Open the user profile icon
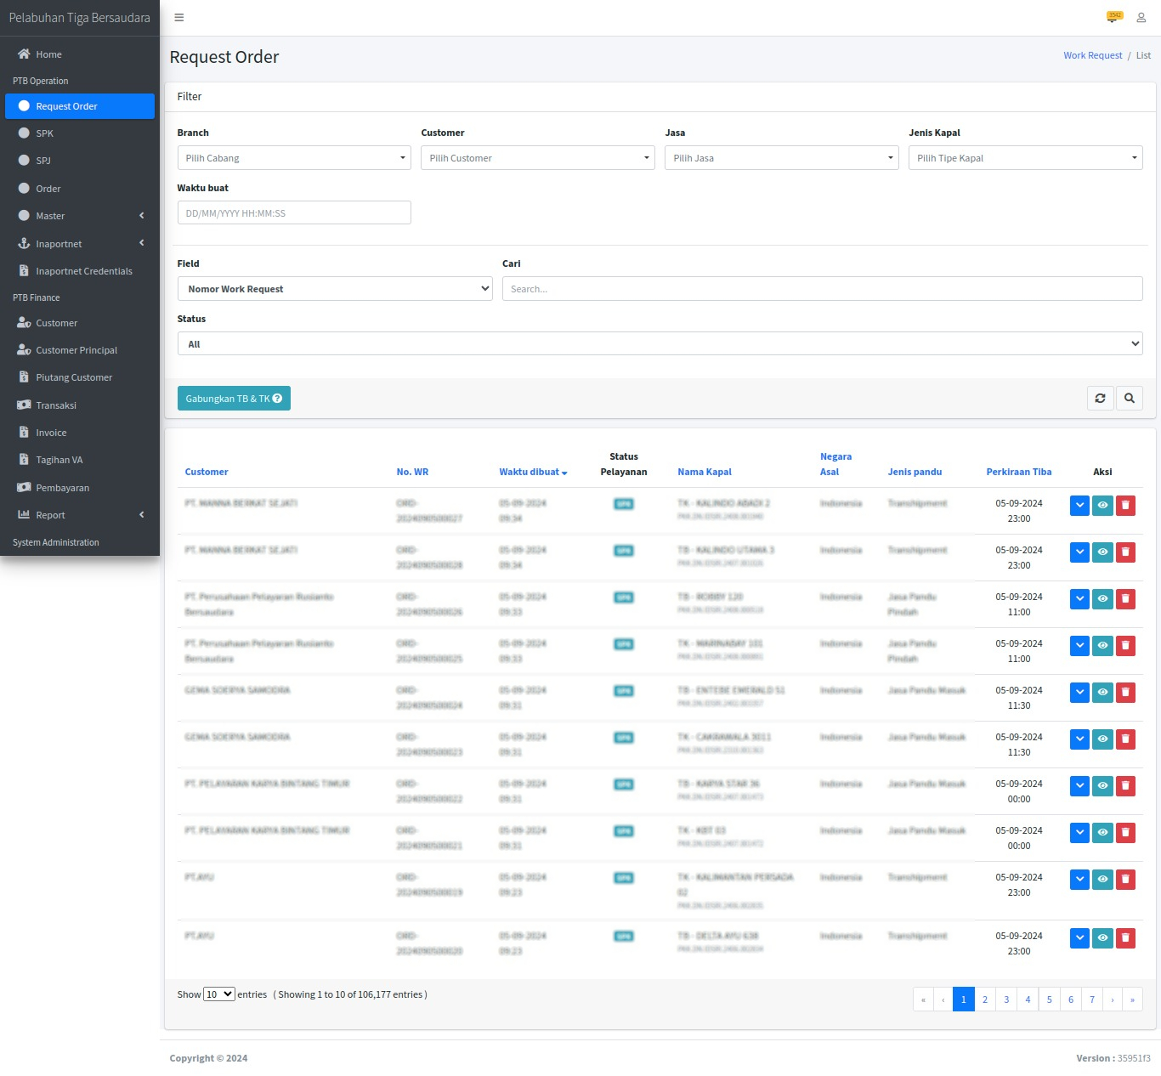 pos(1141,18)
